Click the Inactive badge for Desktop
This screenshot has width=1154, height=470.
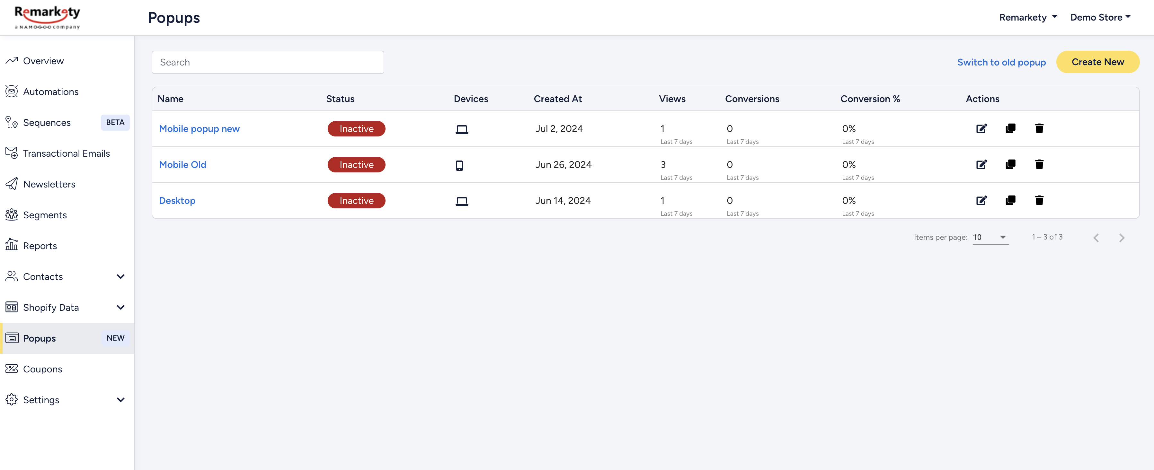pyautogui.click(x=357, y=201)
